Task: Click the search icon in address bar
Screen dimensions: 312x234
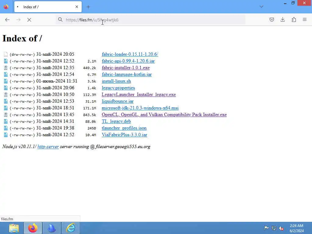Action: (60, 19)
